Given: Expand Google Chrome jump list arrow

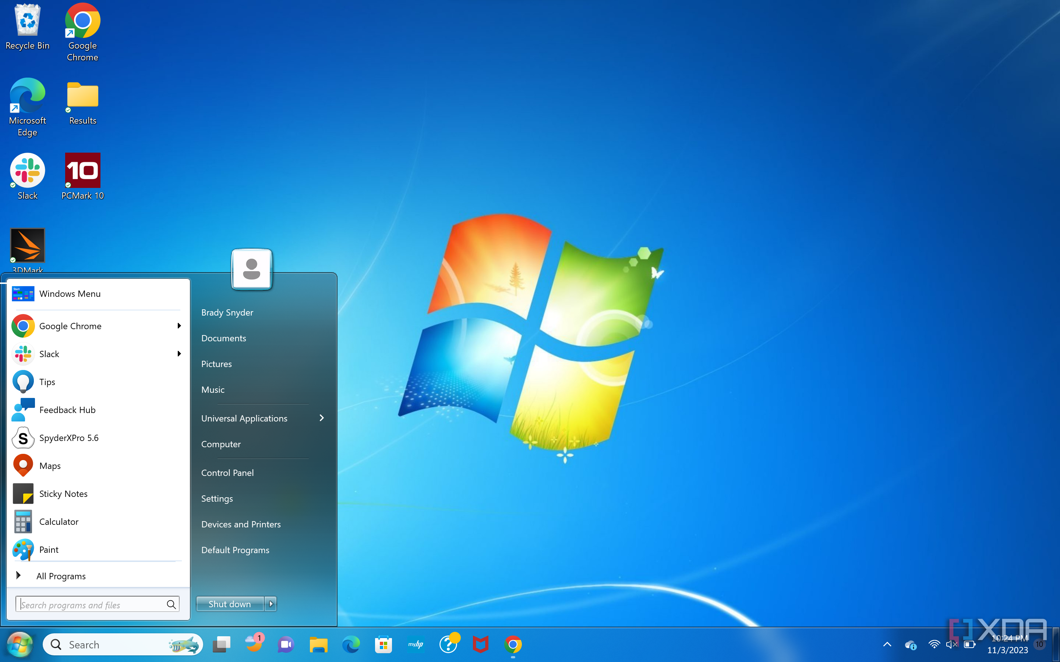Looking at the screenshot, I should (x=179, y=326).
